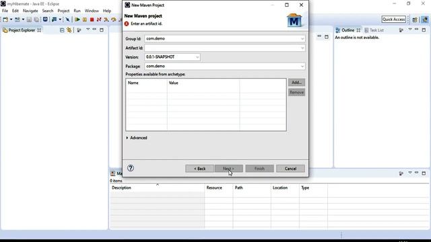Open the New wizard dropdown arrow
The height and width of the screenshot is (242, 431).
[11, 19]
